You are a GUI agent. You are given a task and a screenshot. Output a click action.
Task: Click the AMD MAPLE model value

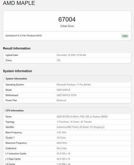coord(64,90)
